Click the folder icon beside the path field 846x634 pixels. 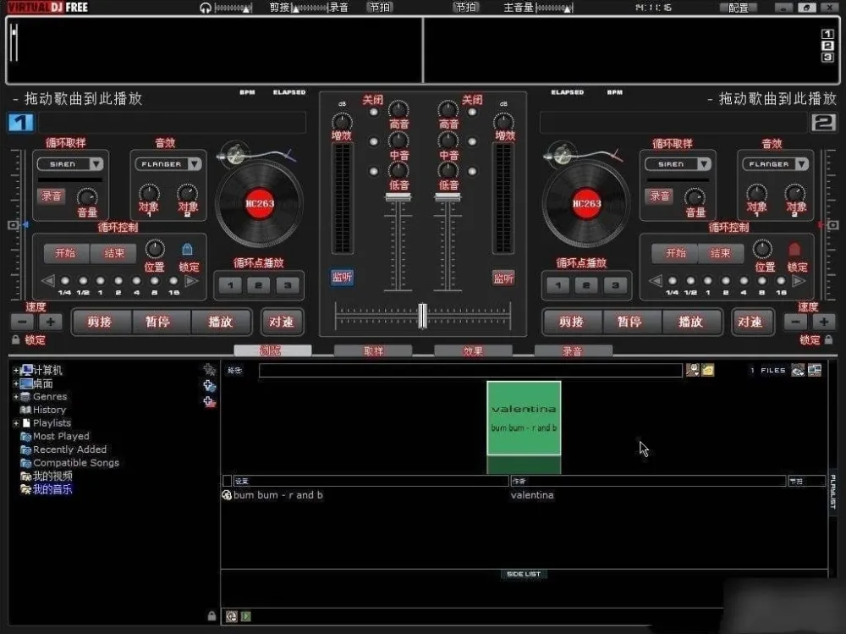pyautogui.click(x=707, y=370)
